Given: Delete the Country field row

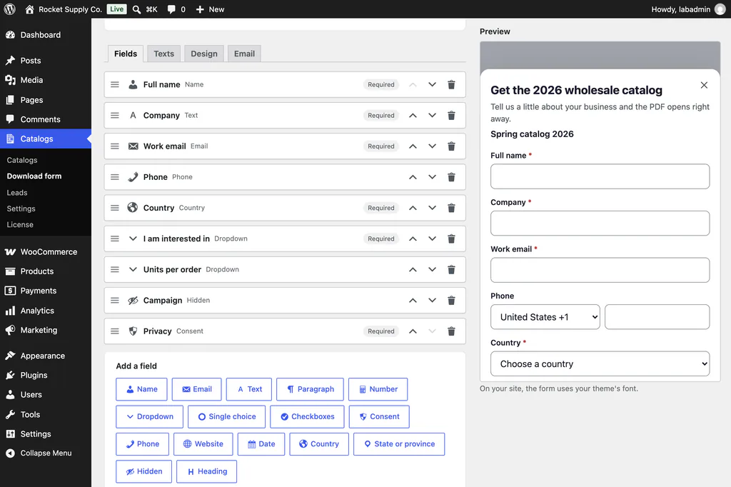Looking at the screenshot, I should point(451,208).
